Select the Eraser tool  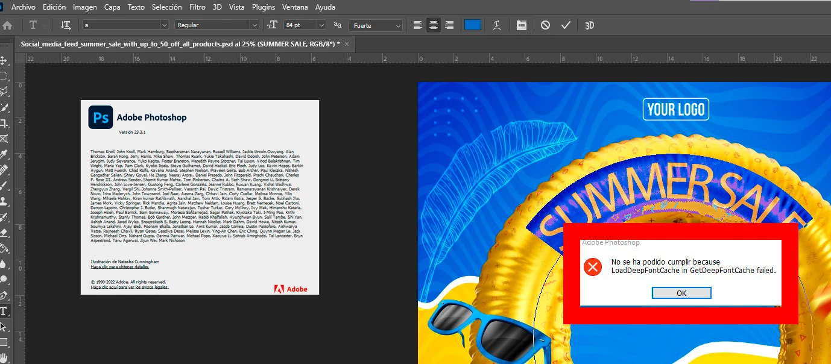[4, 233]
